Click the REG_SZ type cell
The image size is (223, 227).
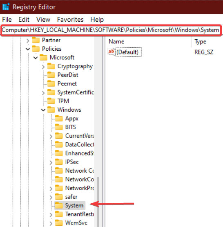pyautogui.click(x=204, y=52)
